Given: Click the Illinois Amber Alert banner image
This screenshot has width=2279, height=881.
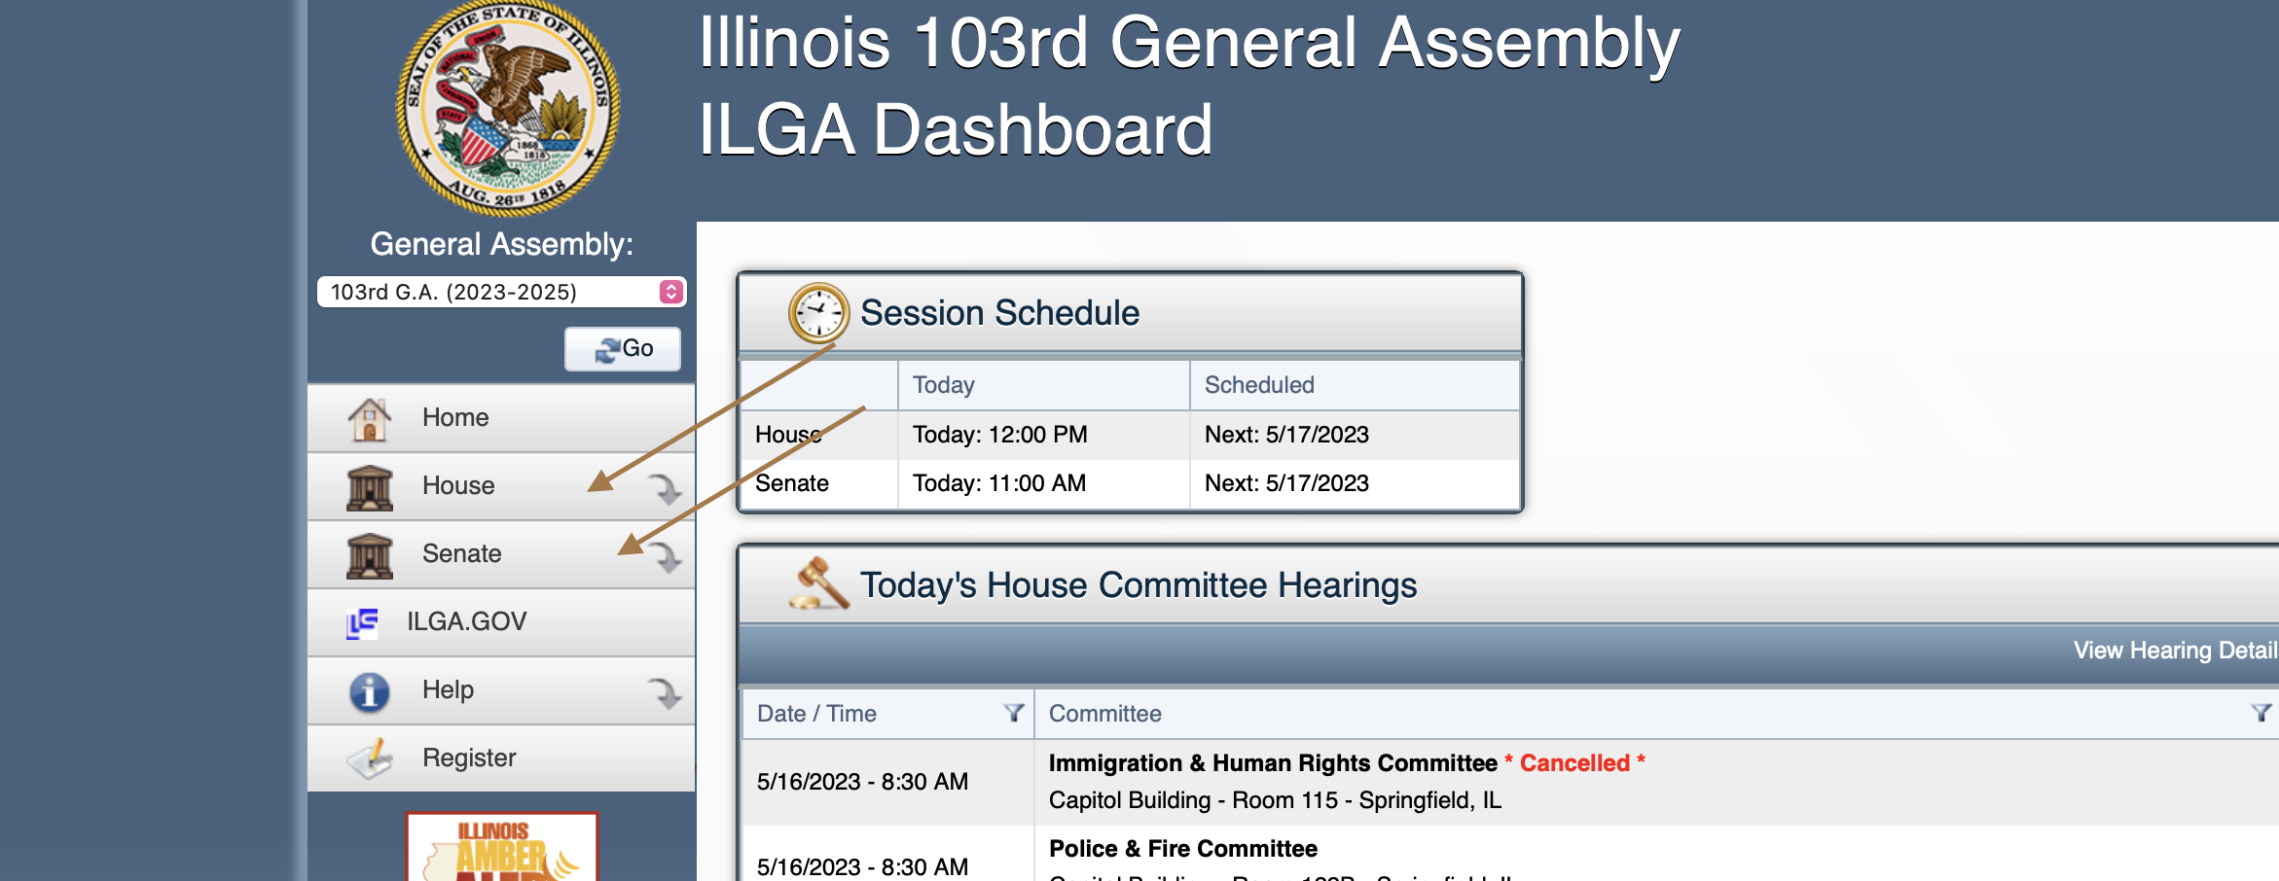Looking at the screenshot, I should [501, 847].
